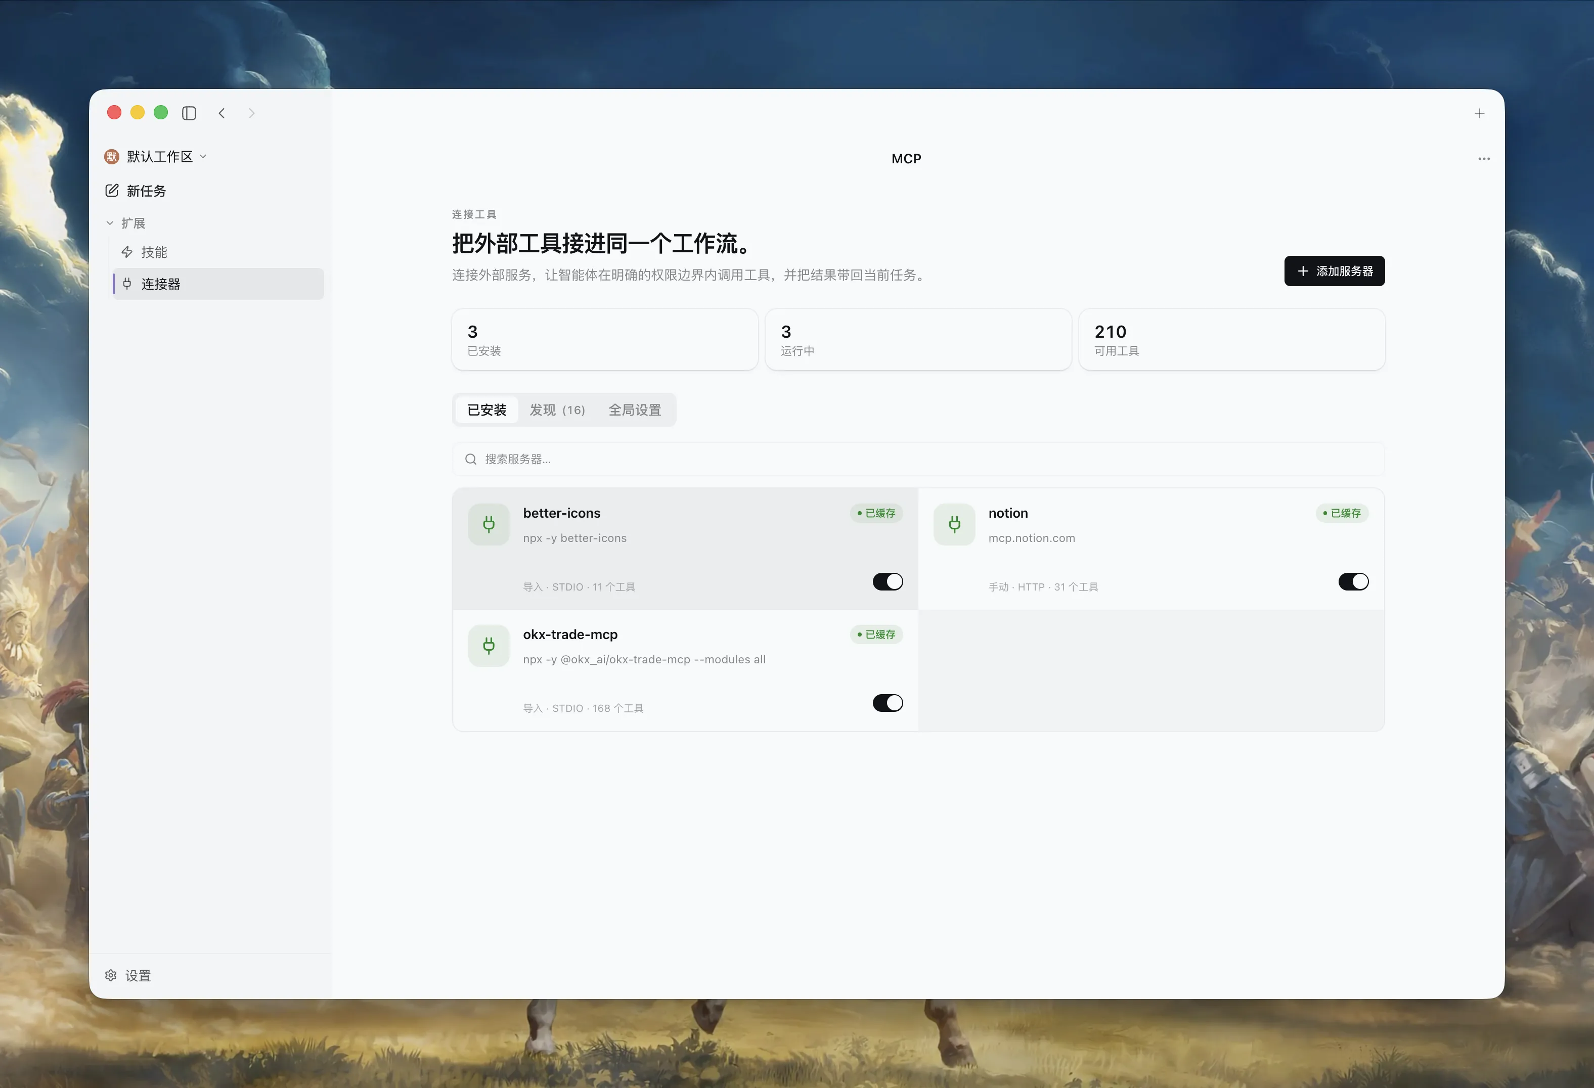Click '导入 · STDIO · 168 个工具' text
Viewport: 1594px width, 1088px height.
tap(583, 708)
